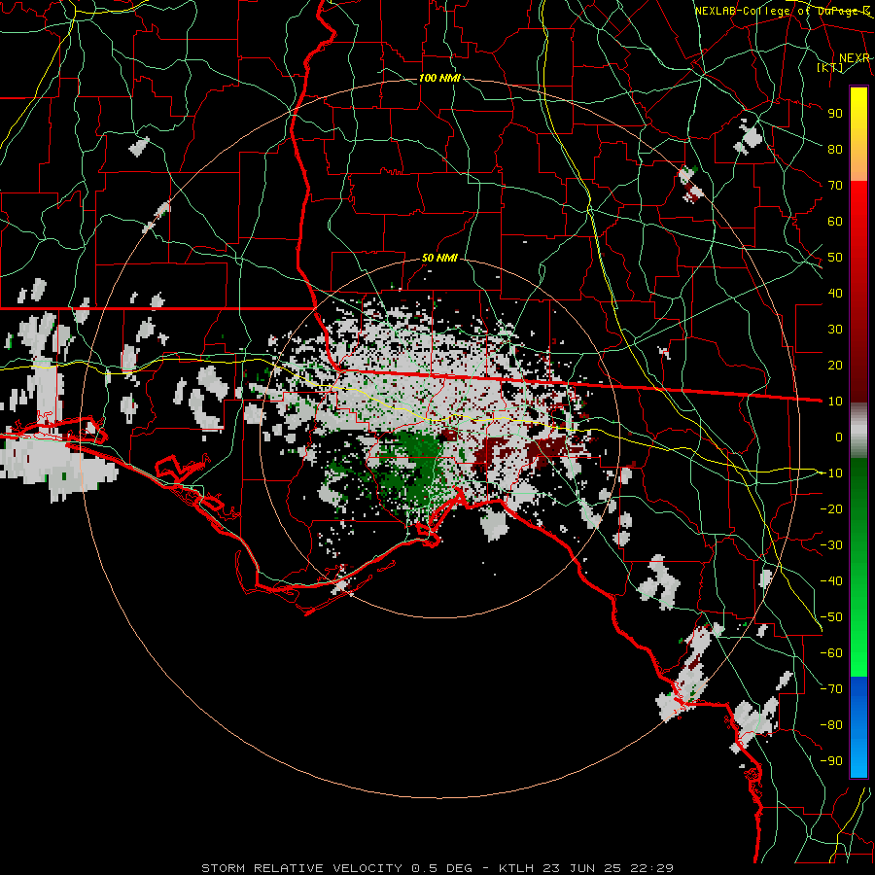875x875 pixels.
Task: Click the blue segment of the color bar
Action: (858, 726)
